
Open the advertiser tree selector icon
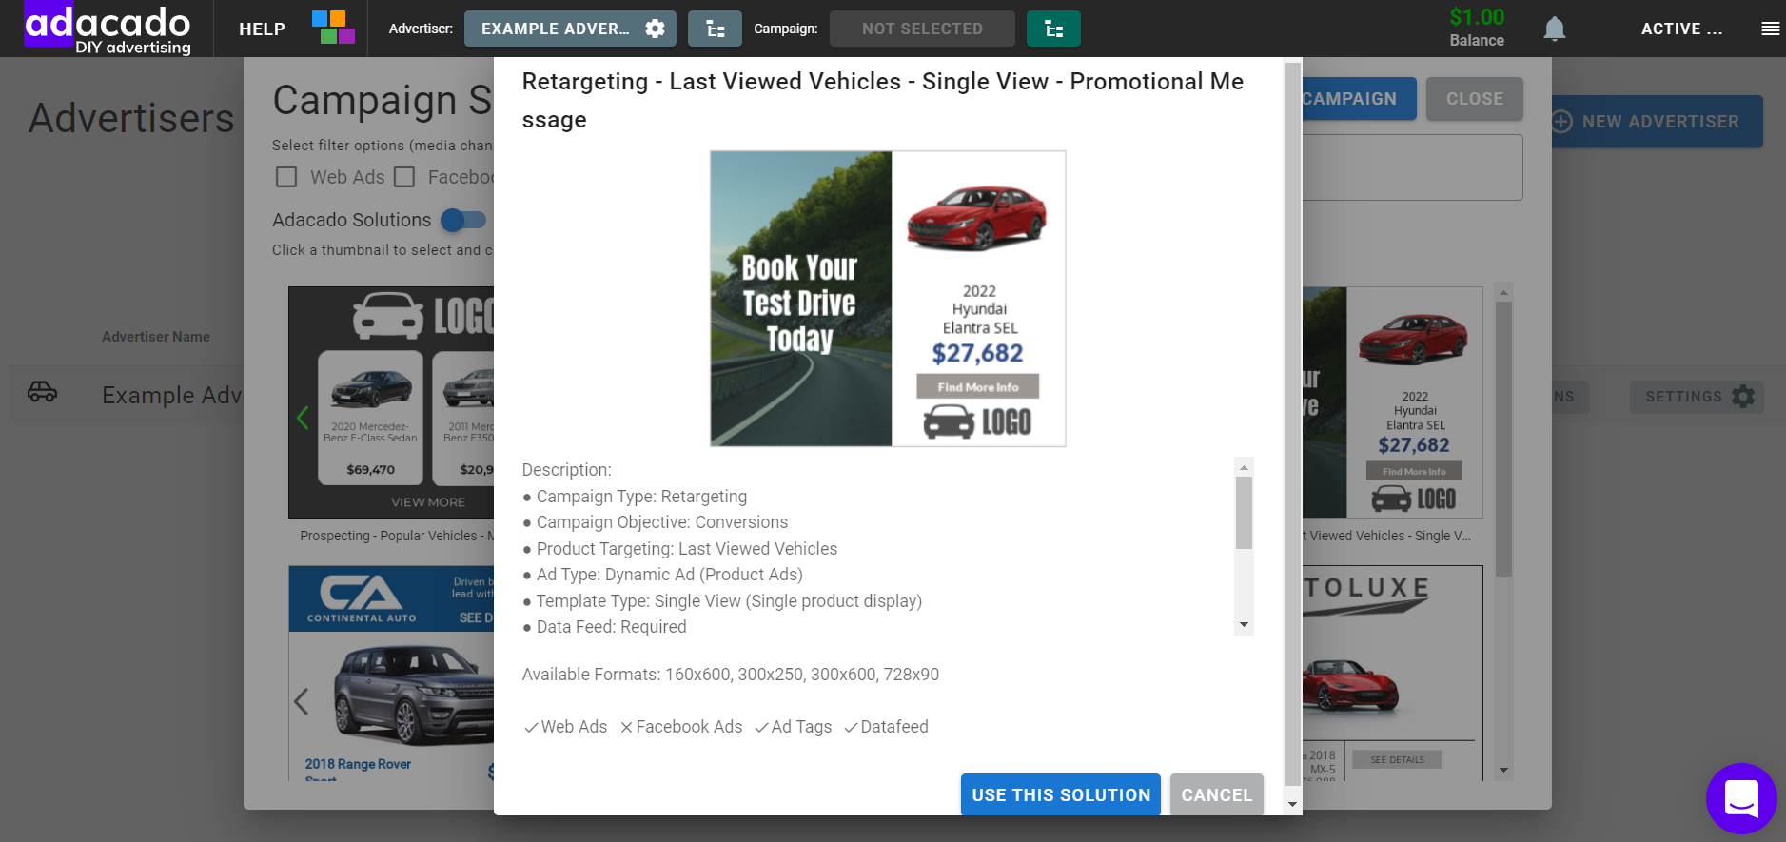tap(715, 29)
